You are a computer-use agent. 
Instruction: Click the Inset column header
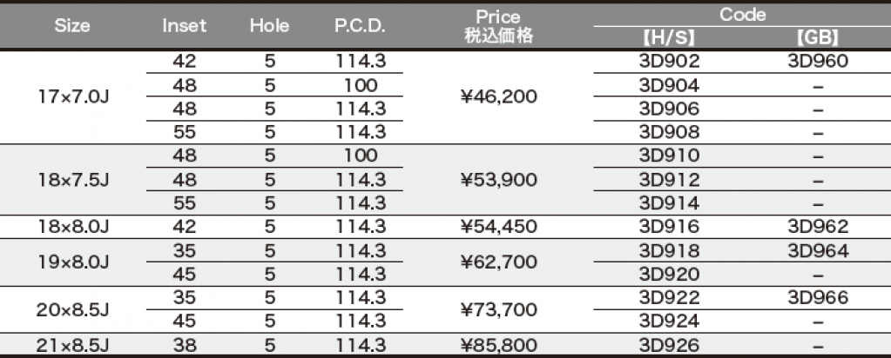(184, 26)
